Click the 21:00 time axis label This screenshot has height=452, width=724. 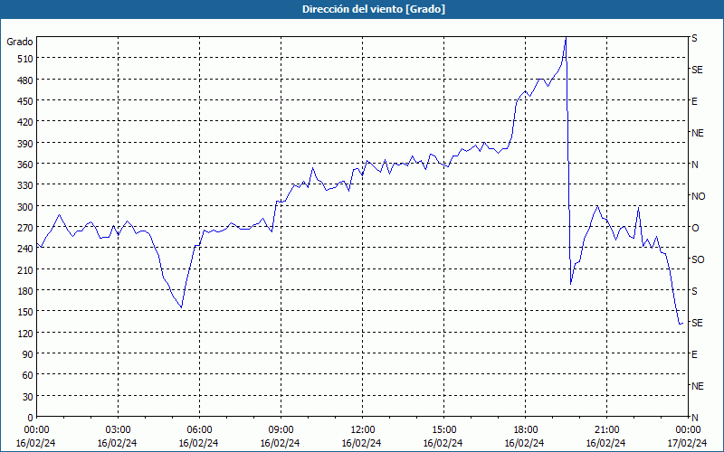click(x=606, y=430)
